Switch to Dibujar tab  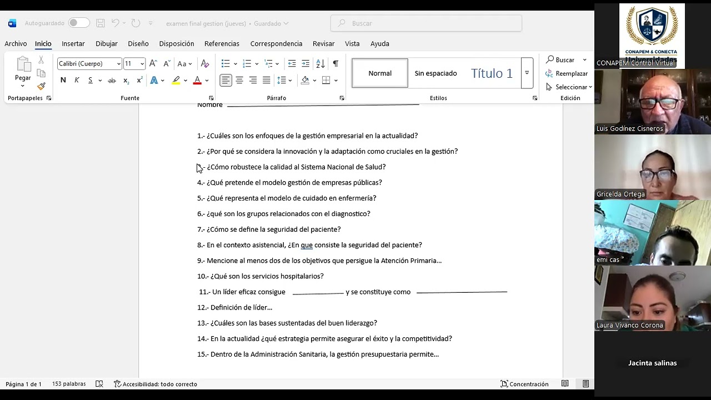click(x=107, y=43)
